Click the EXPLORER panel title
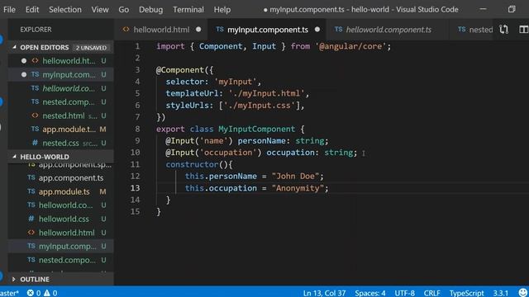Screen dimensions: 529x297 tap(36, 30)
